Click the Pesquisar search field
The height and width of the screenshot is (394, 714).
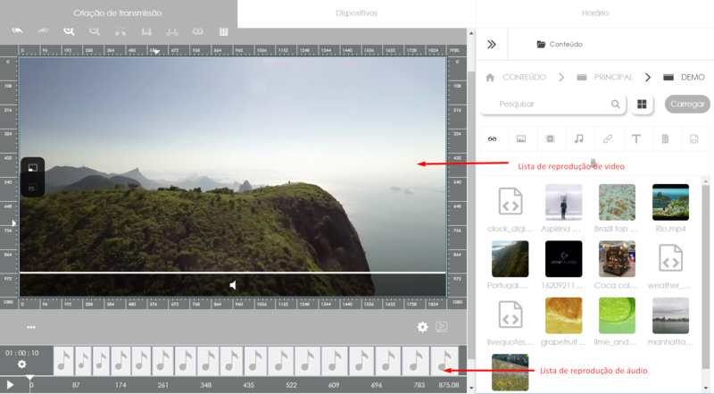(x=549, y=105)
